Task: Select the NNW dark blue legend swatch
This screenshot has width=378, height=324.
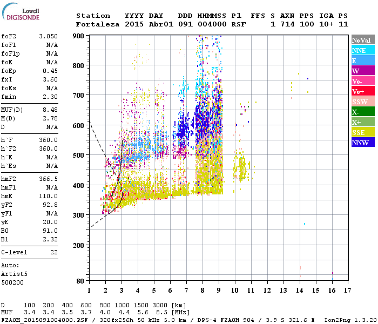Action: [363, 142]
